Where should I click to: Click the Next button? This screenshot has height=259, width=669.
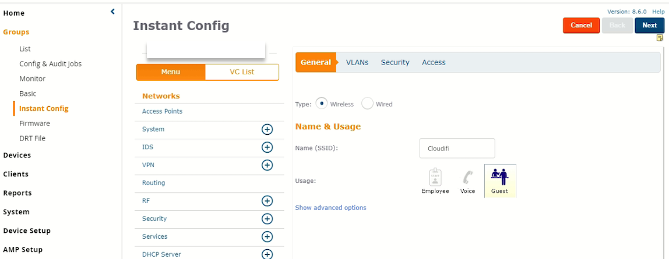649,26
